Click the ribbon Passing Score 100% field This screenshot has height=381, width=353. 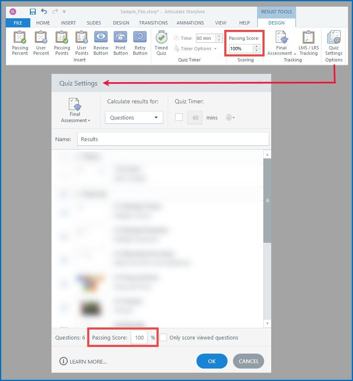click(x=241, y=49)
